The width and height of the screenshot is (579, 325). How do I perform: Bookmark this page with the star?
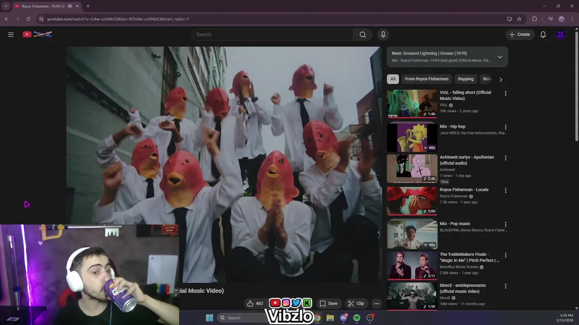coord(519,19)
